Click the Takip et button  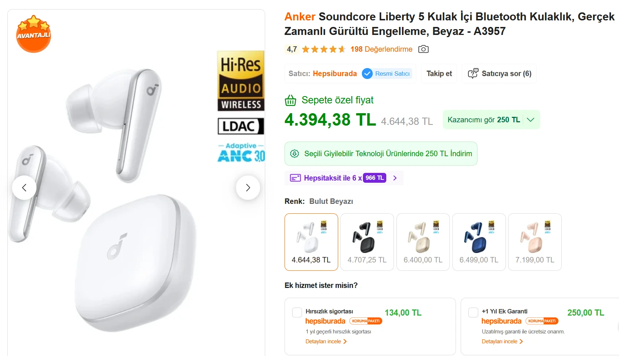(x=439, y=74)
